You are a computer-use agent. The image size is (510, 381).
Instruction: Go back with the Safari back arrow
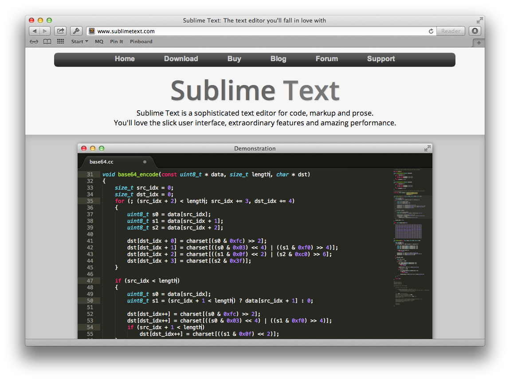[34, 31]
